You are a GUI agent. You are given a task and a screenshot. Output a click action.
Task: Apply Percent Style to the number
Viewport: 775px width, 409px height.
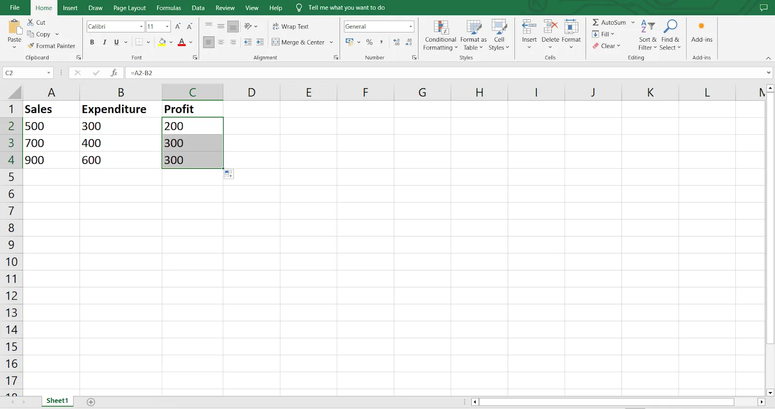(x=370, y=42)
